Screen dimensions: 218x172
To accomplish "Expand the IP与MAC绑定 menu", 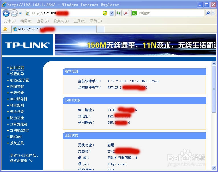I will 19,131.
